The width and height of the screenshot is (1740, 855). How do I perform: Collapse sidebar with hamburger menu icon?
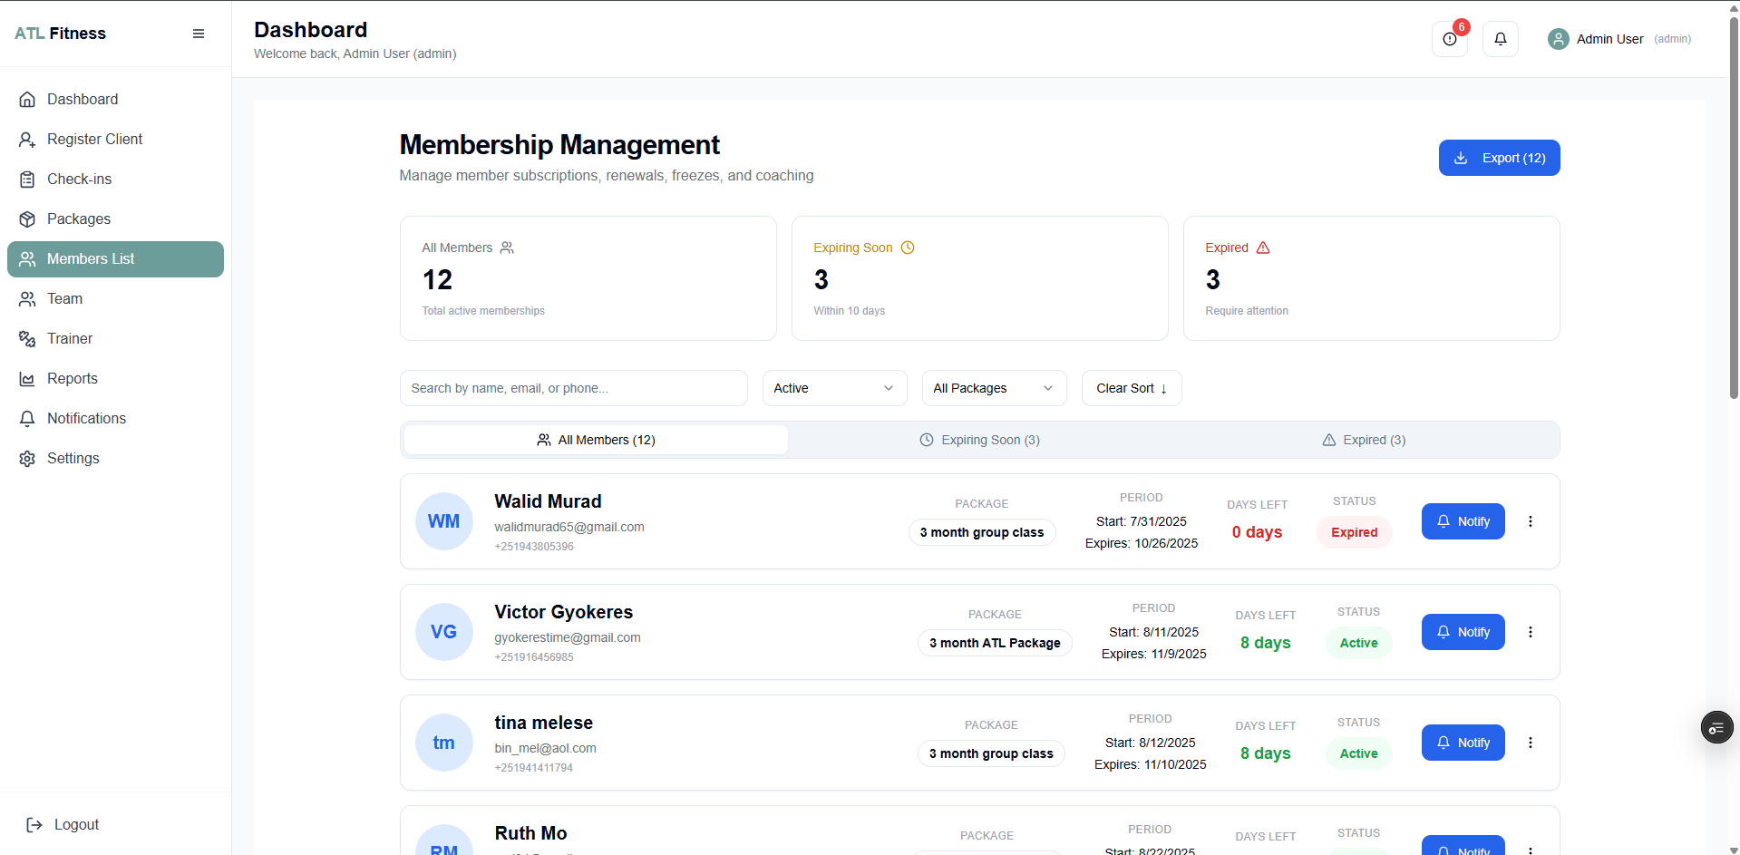199,34
